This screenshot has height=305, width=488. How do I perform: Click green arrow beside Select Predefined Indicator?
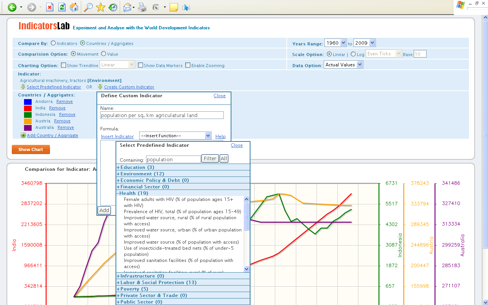coord(23,87)
